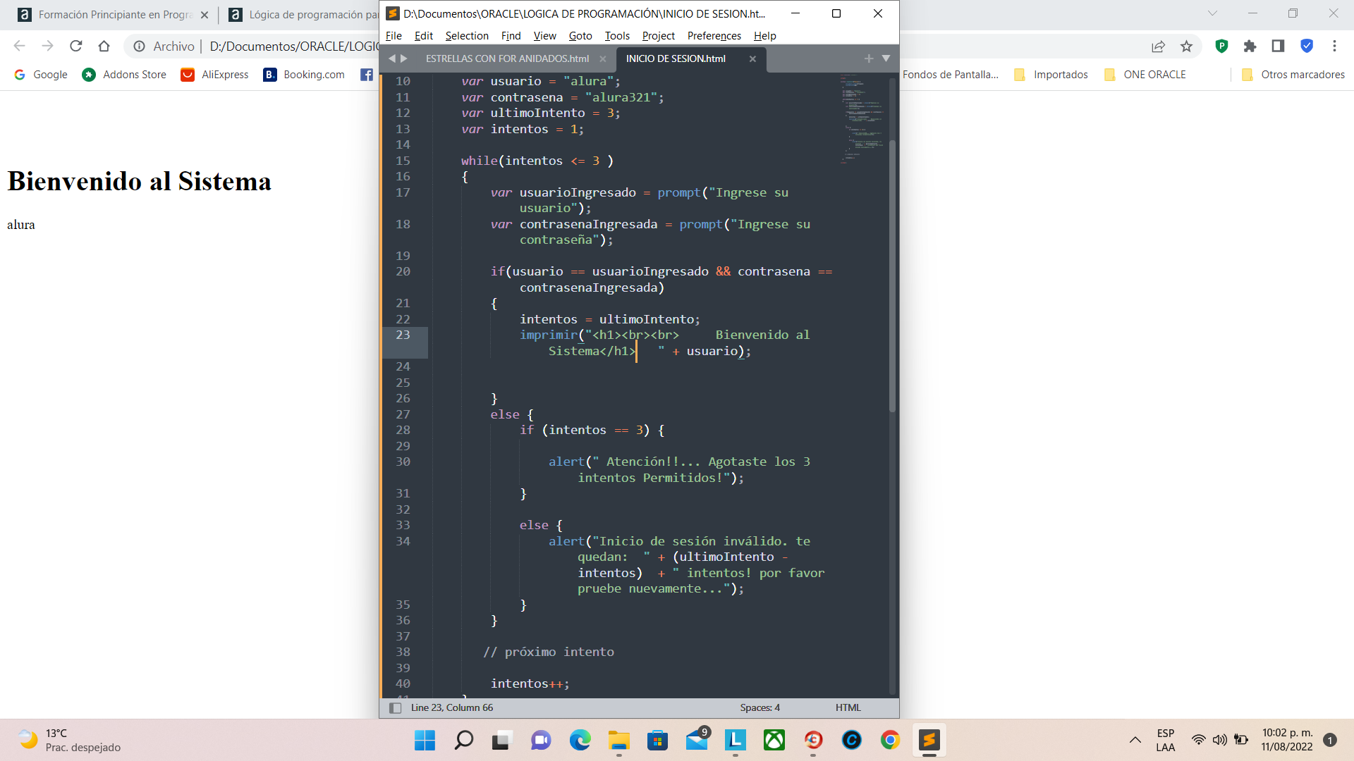Open Addons Store bookmark
Screen dimensions: 1354x761
tap(124, 75)
